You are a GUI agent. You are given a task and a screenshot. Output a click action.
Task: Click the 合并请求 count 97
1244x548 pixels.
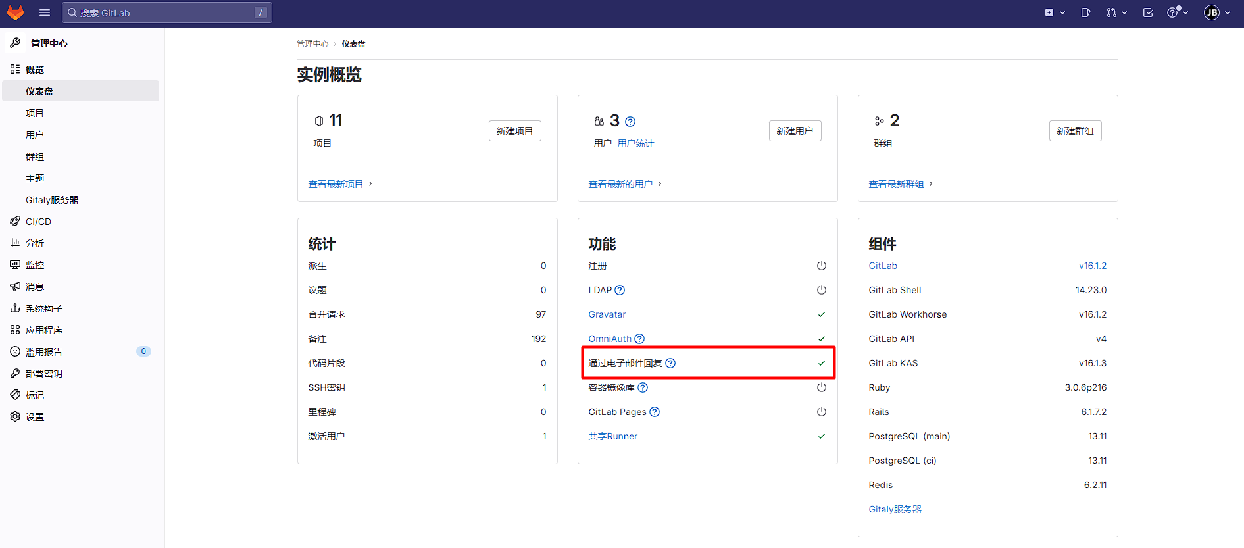541,314
